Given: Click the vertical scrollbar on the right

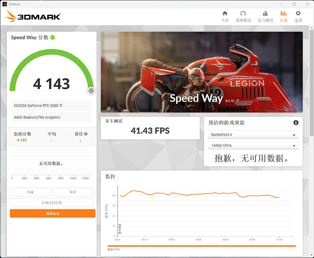Looking at the screenshot, I should [x=311, y=83].
